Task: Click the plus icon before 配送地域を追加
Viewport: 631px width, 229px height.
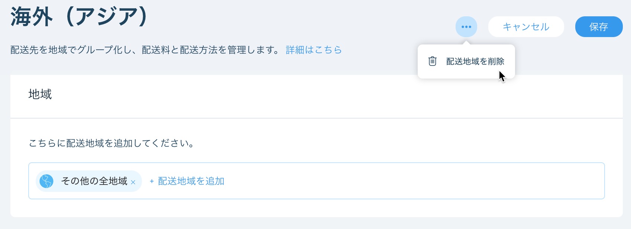Action: tap(152, 181)
